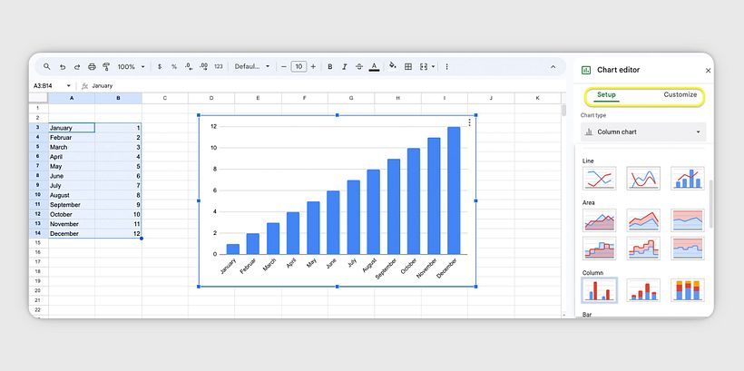Screen dimensions: 744x371
Task: Click the print icon
Action: 92,67
